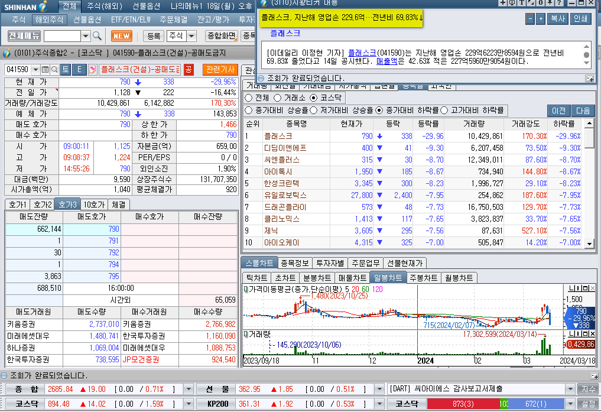Click the 복사 copy button in news window
601x412 pixels.
point(558,19)
